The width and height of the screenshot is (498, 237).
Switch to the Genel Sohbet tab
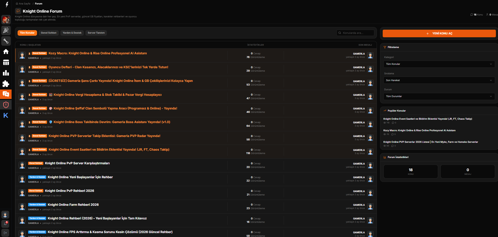click(x=49, y=33)
